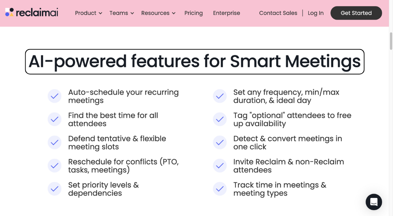Click checkmark icon next to Find the best time

click(x=55, y=119)
